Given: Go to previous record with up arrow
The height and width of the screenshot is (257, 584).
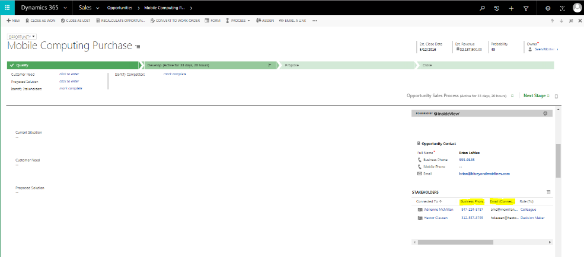Looking at the screenshot, I should pos(553,21).
